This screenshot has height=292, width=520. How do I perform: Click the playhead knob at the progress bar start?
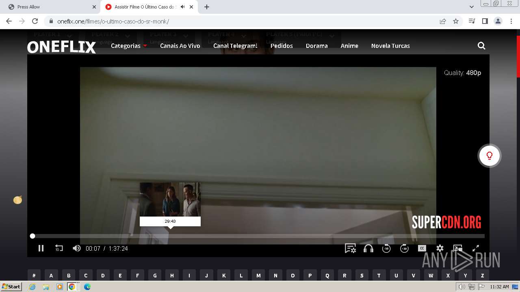32,236
